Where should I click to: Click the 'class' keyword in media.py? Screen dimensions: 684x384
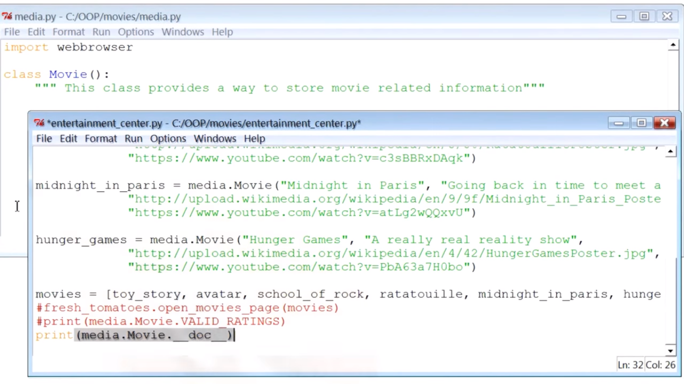pyautogui.click(x=23, y=74)
